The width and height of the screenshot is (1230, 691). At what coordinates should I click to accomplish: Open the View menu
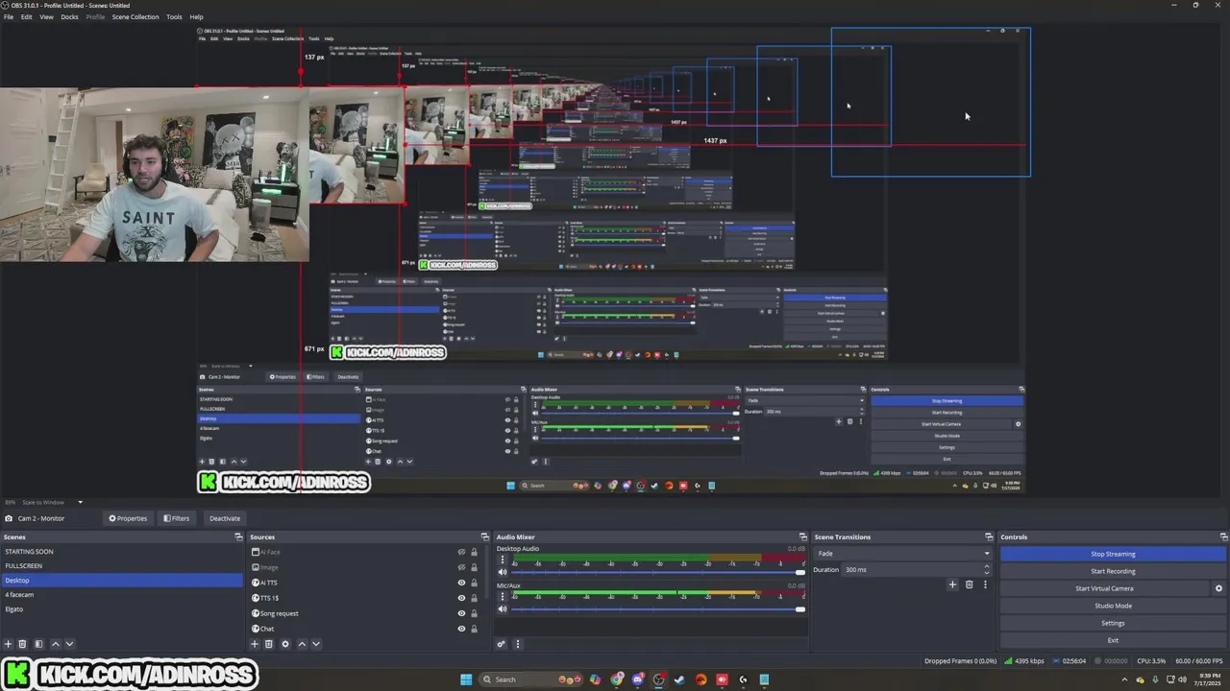pyautogui.click(x=46, y=16)
